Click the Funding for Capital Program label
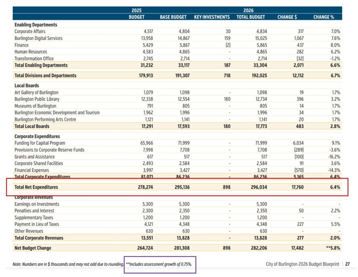Viewport: 358px width, 277px height. 40,143
